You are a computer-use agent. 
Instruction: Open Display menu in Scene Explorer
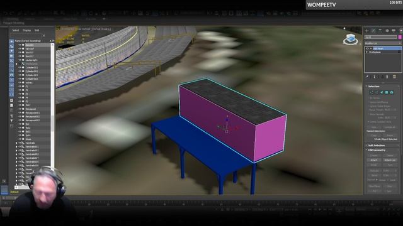[x=26, y=30]
